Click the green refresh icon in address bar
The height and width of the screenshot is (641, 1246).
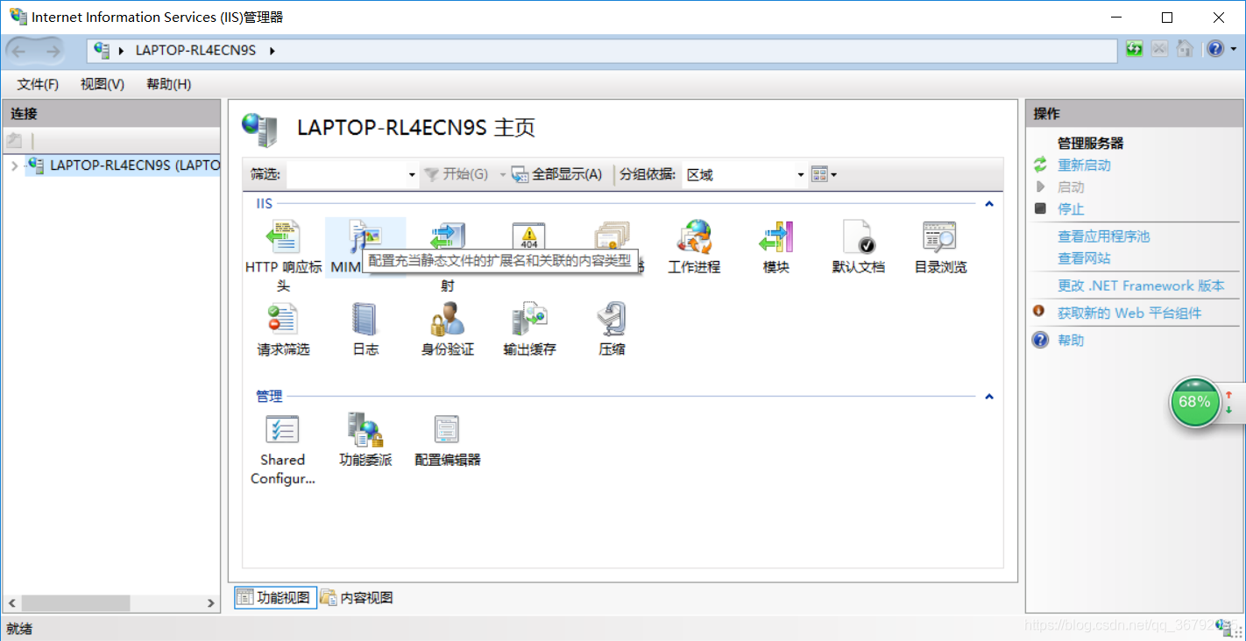pos(1135,49)
